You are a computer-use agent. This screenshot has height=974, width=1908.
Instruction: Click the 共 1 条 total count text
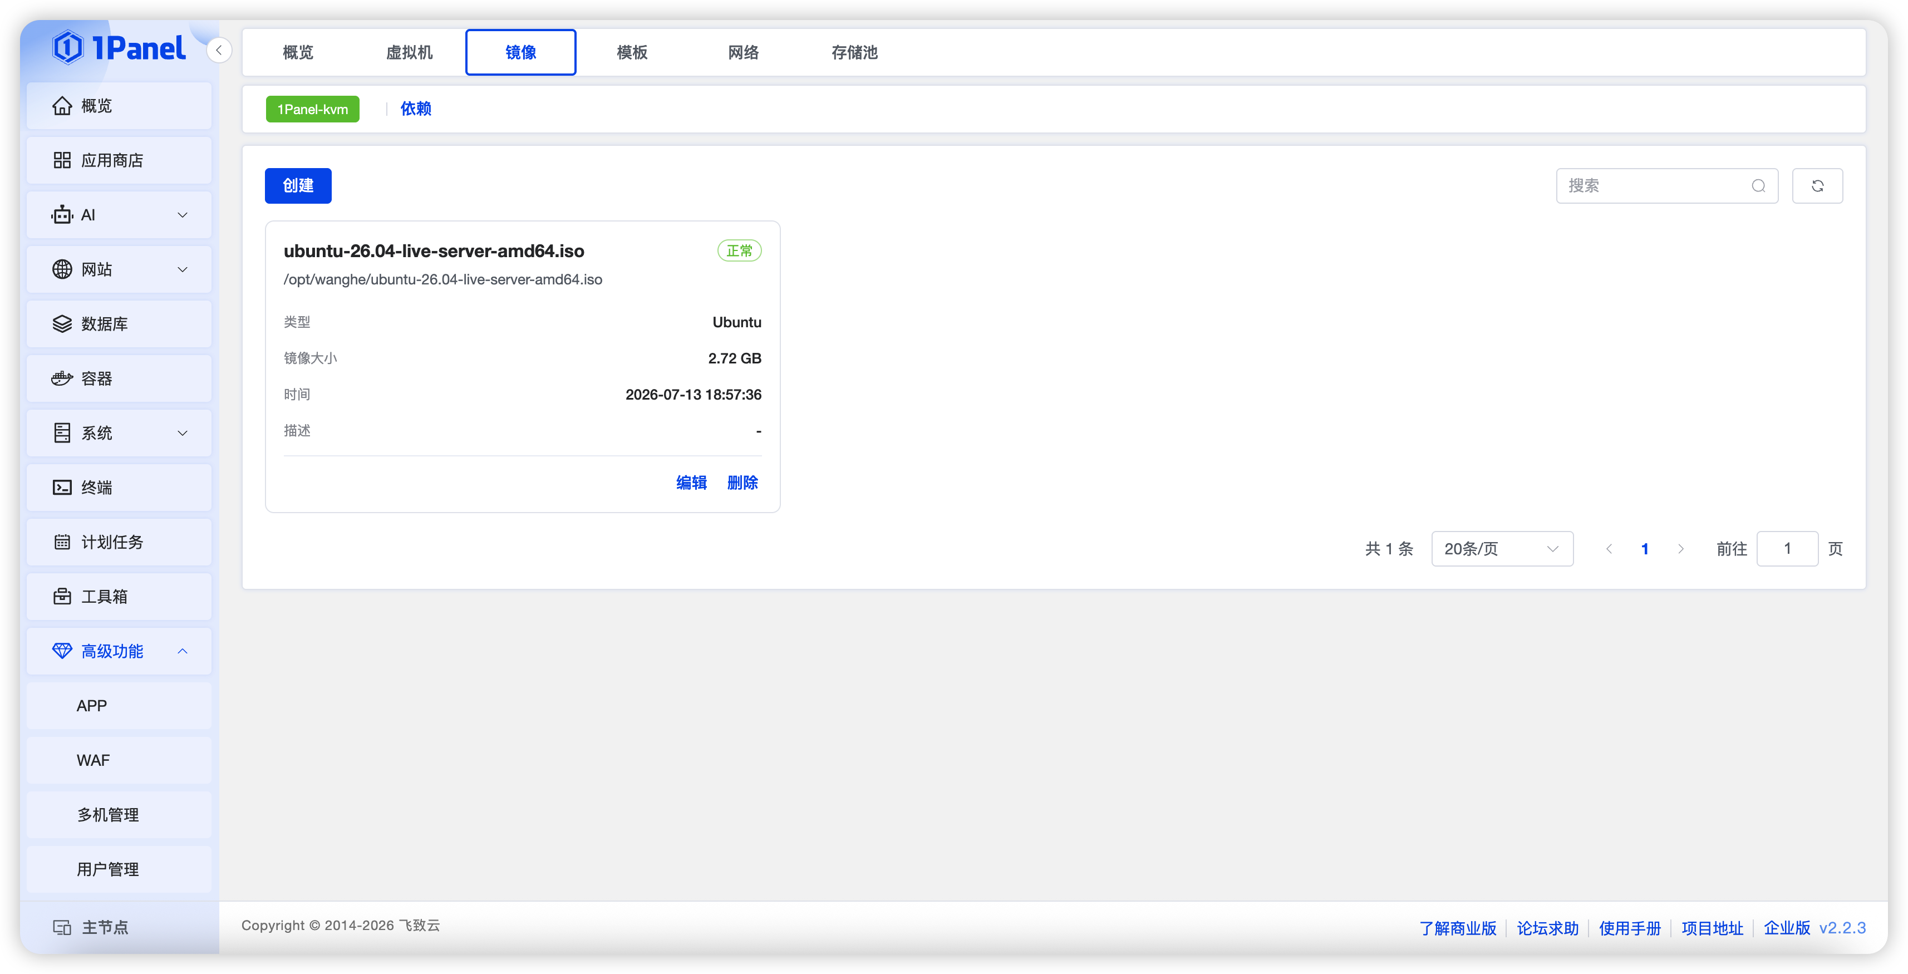click(x=1389, y=549)
